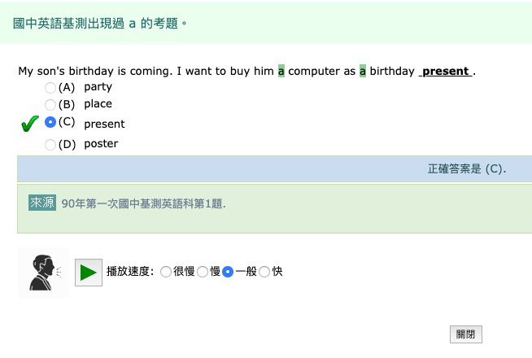This screenshot has height=358, width=532.
Task: Set playback speed to 很慢
Action: click(166, 272)
